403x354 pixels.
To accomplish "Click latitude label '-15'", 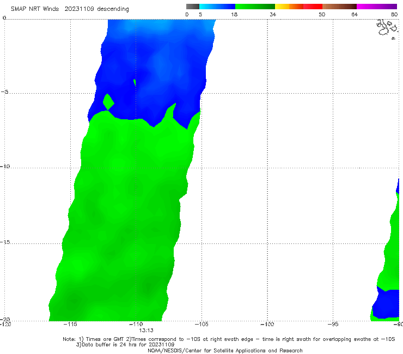I will click(4, 242).
